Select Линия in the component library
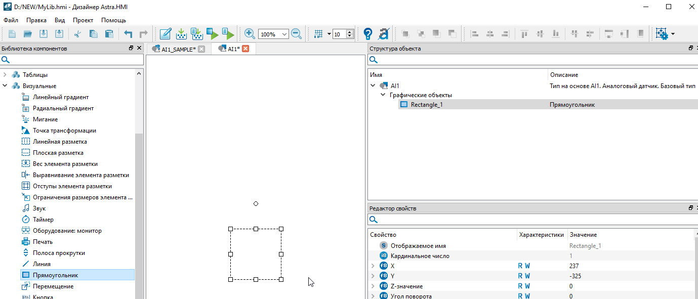Image resolution: width=698 pixels, height=299 pixels. [x=42, y=264]
